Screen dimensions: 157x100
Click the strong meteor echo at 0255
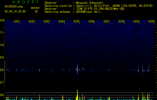(77, 69)
